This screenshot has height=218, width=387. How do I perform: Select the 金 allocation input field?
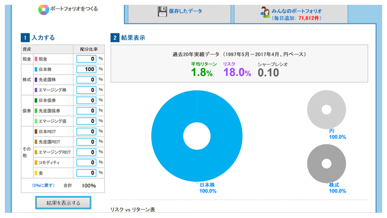click(86, 173)
